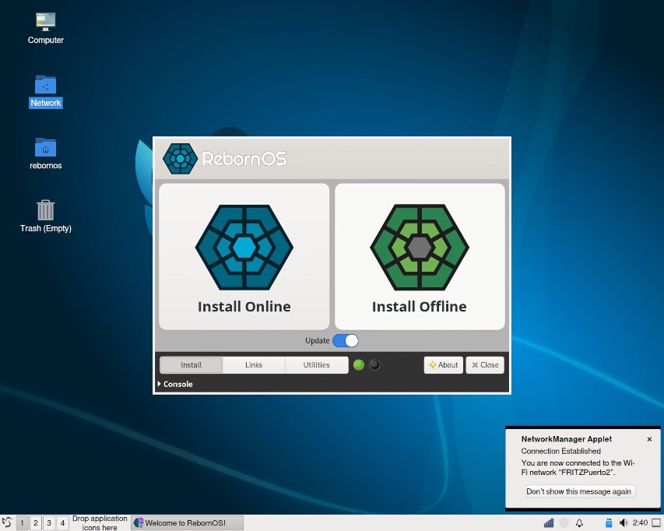Select the Trash (Empty) icon
Screen dimensions: 664x531
(45, 210)
